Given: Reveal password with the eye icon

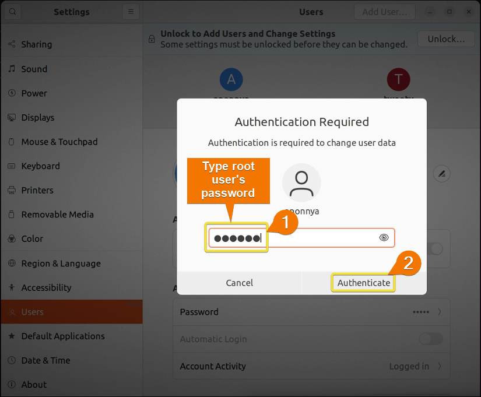Looking at the screenshot, I should (x=384, y=237).
